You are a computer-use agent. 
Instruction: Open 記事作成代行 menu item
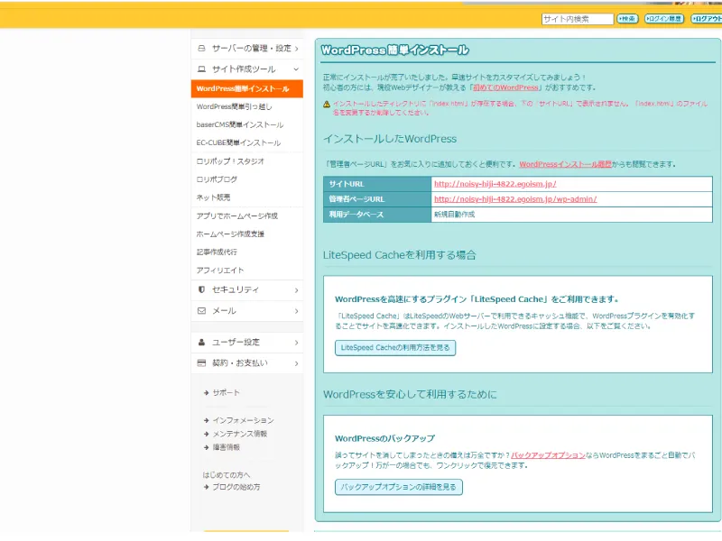pyautogui.click(x=217, y=252)
